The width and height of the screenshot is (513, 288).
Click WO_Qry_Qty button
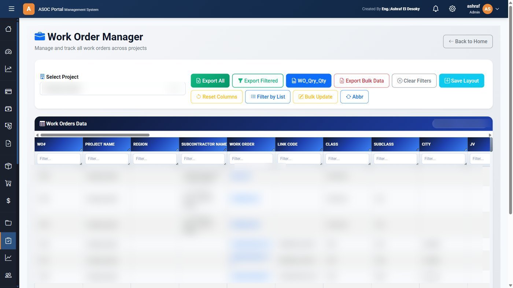[309, 81]
